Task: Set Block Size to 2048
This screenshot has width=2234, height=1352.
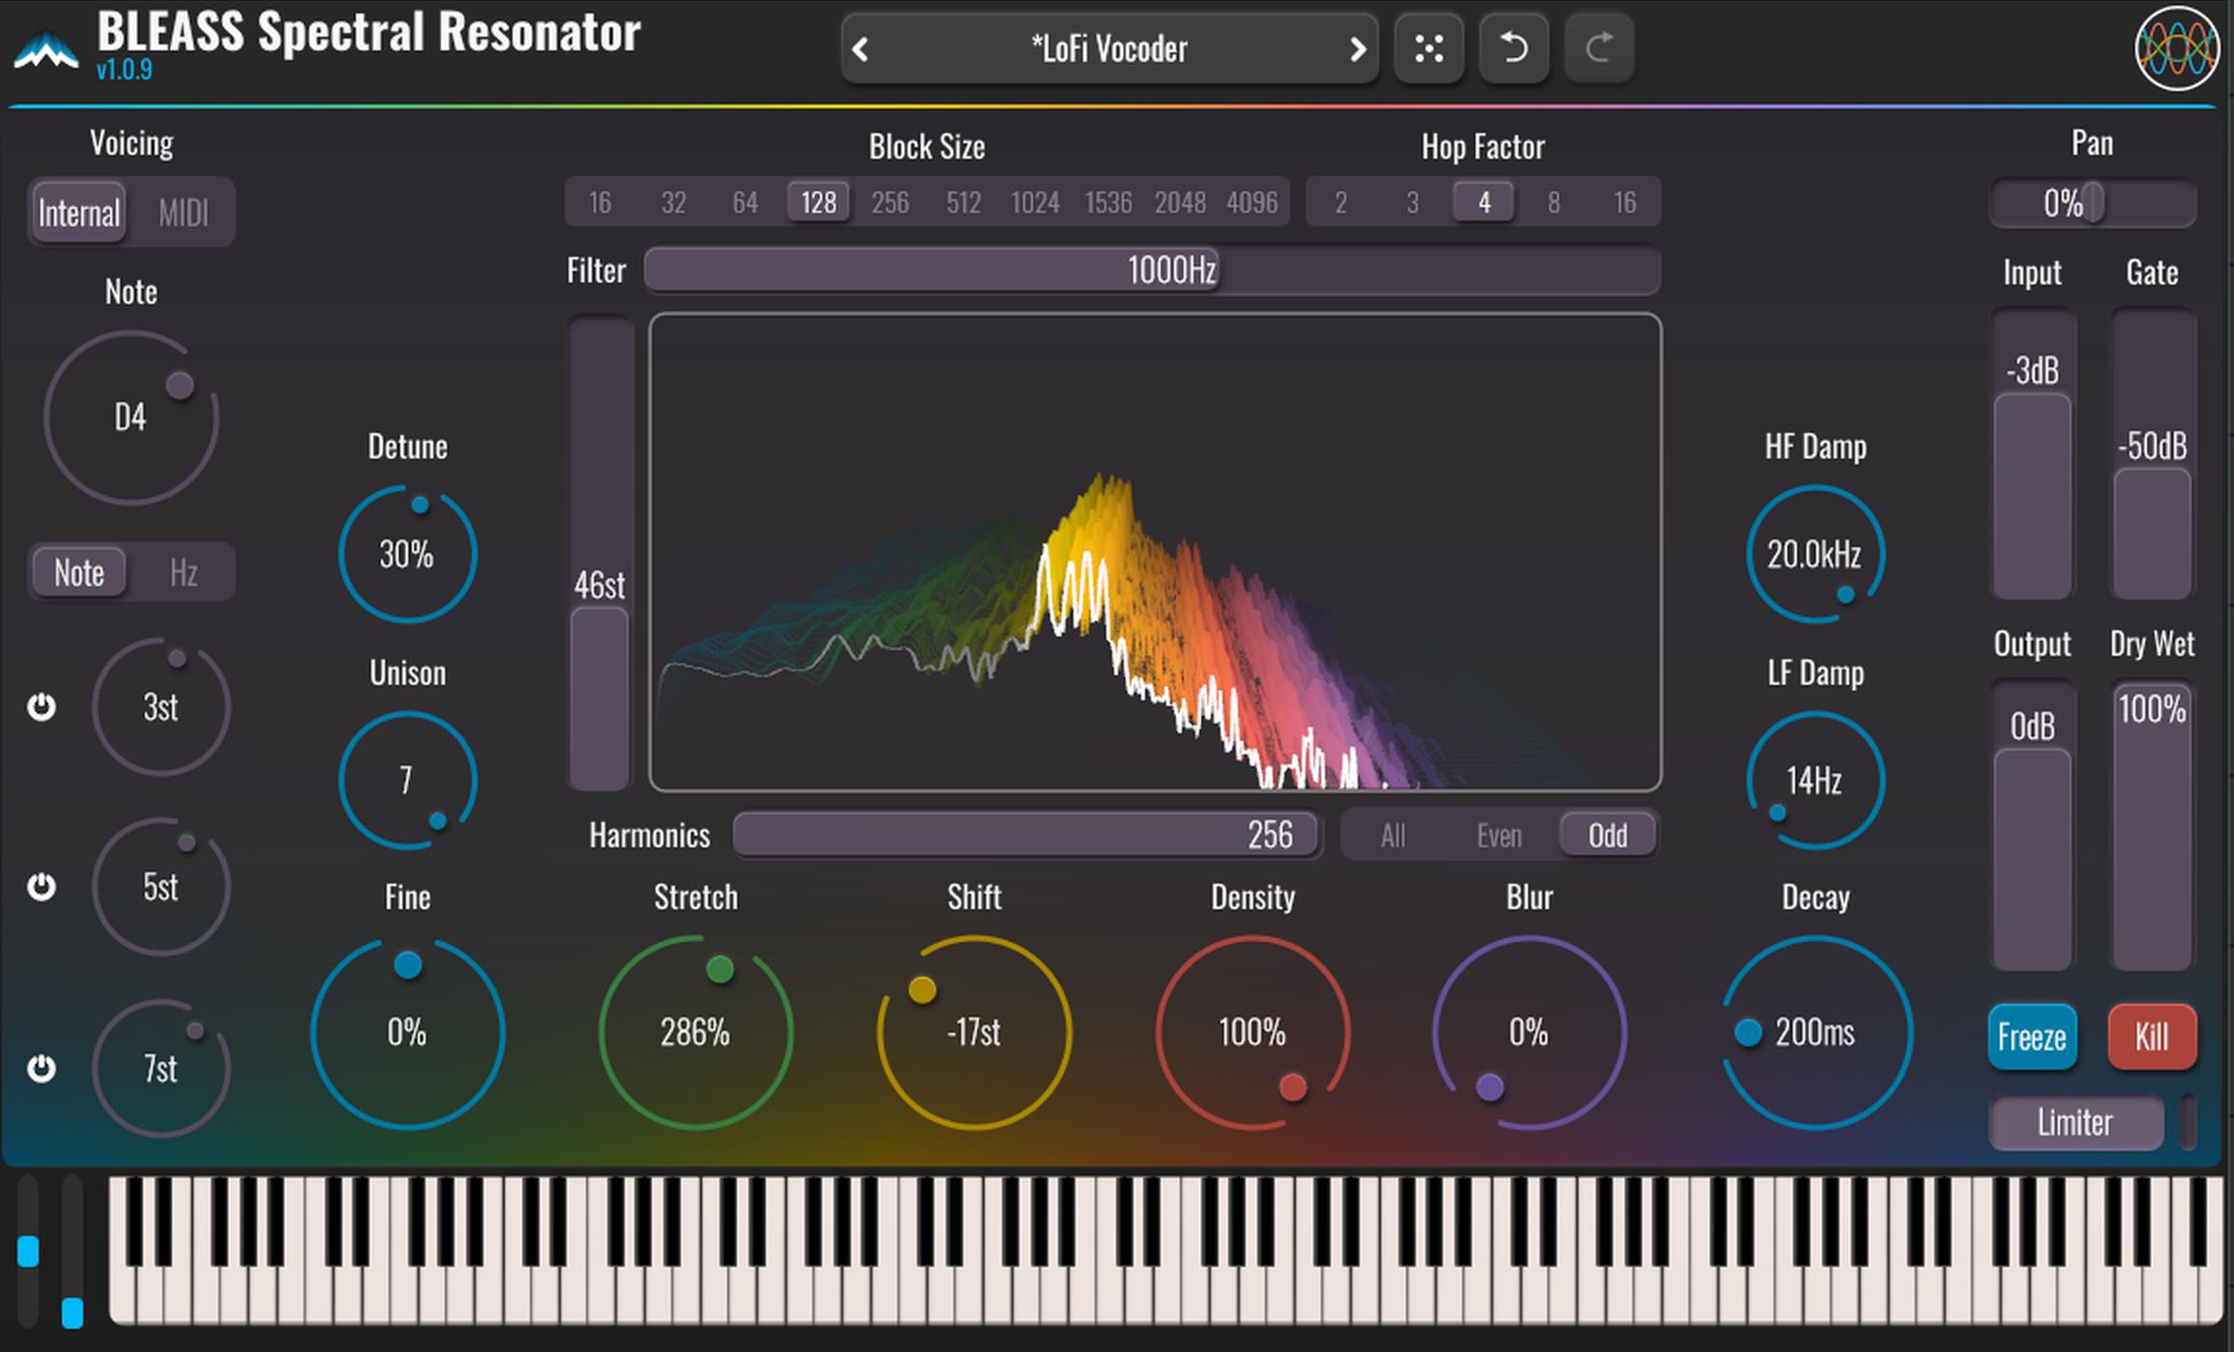Action: [1180, 202]
